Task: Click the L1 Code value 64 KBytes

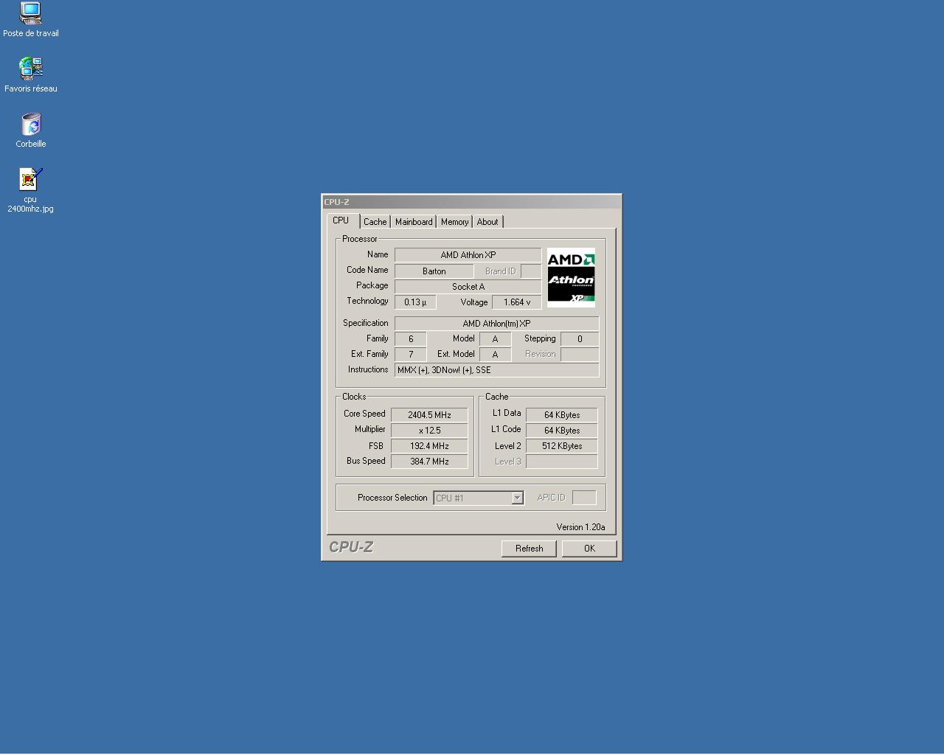Action: pyautogui.click(x=562, y=431)
